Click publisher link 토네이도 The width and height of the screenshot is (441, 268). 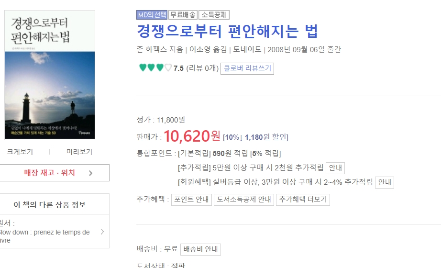(x=247, y=50)
